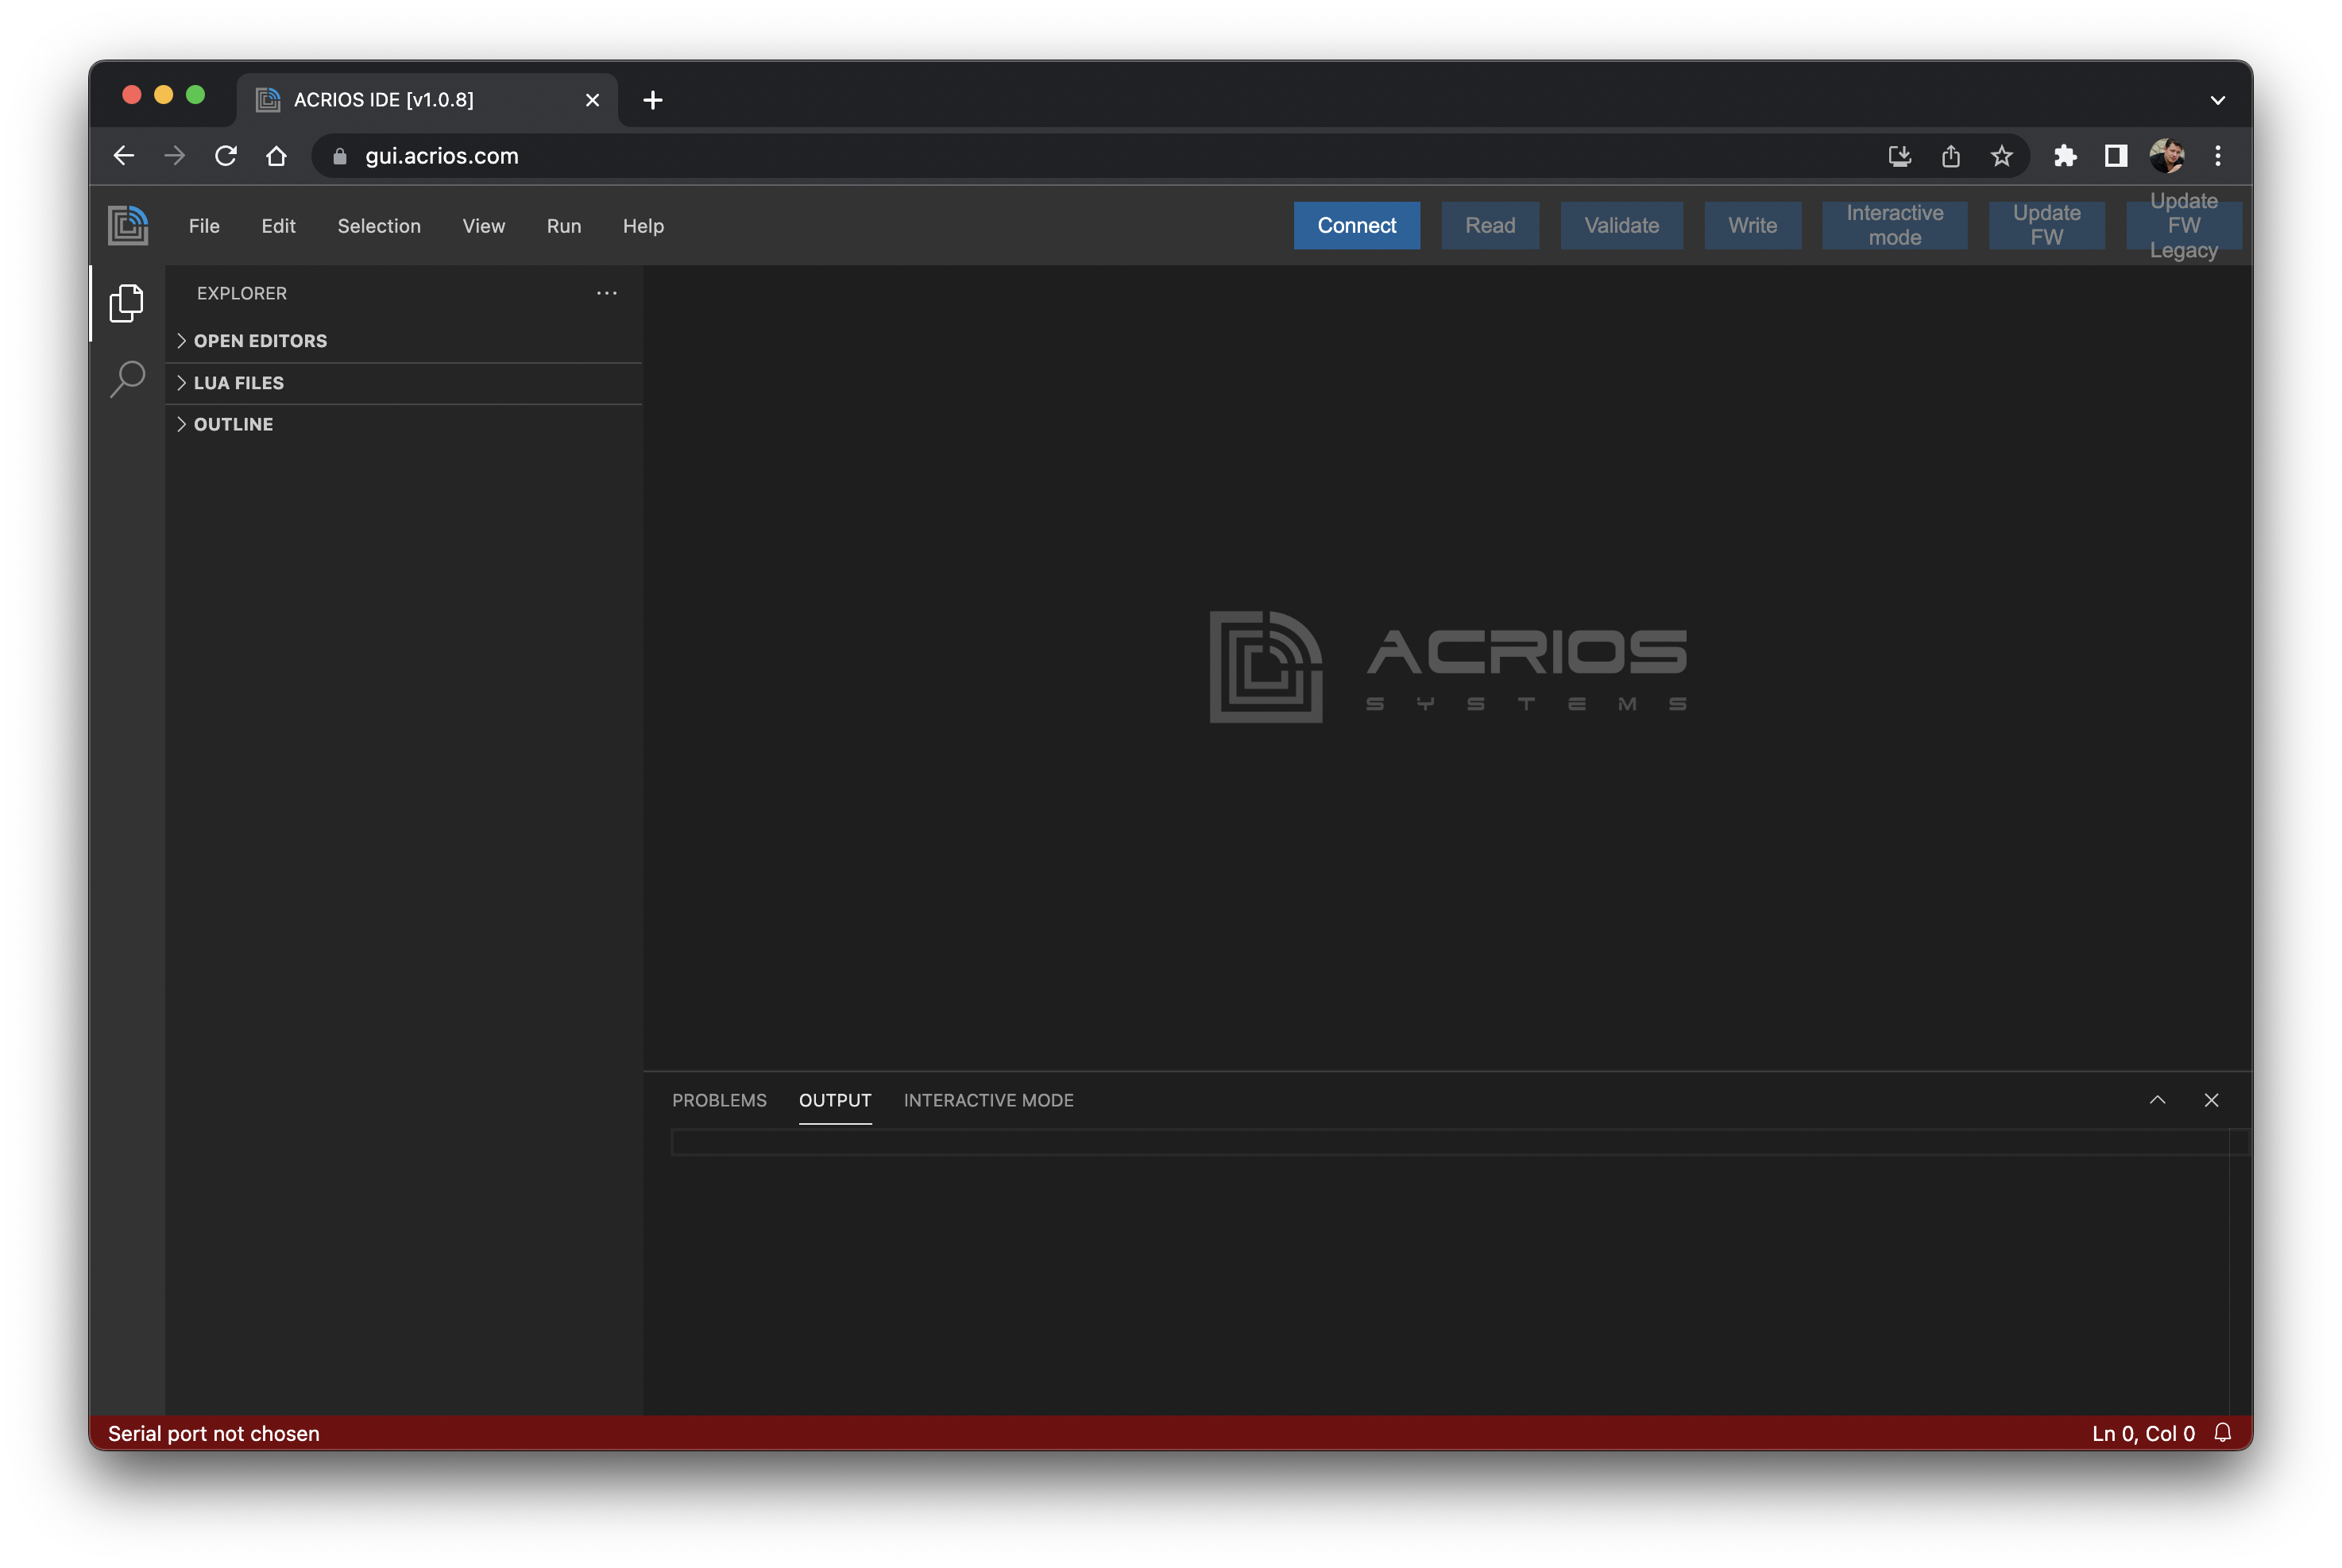Open the Edit menu
2342x1568 pixels.
pos(278,226)
